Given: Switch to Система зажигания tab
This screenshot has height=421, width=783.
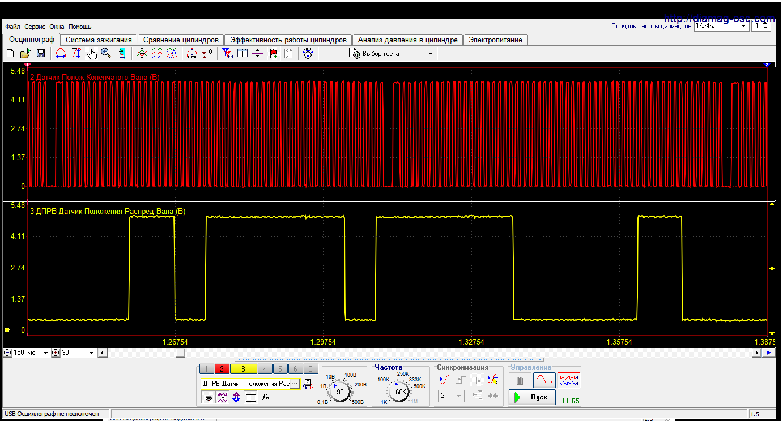Looking at the screenshot, I should [99, 40].
